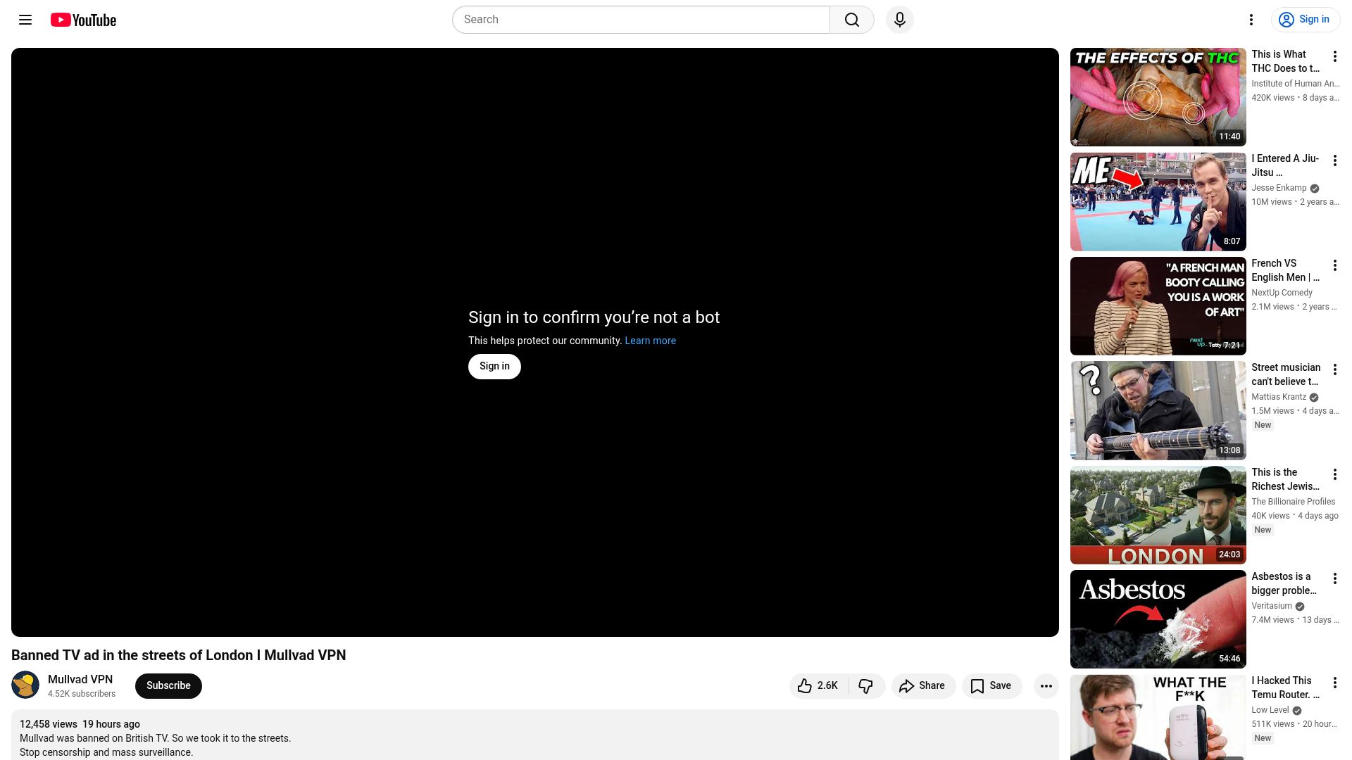Screen dimensions: 1352x760
Task: Open more actions ellipsis under video
Action: [x=1046, y=685]
